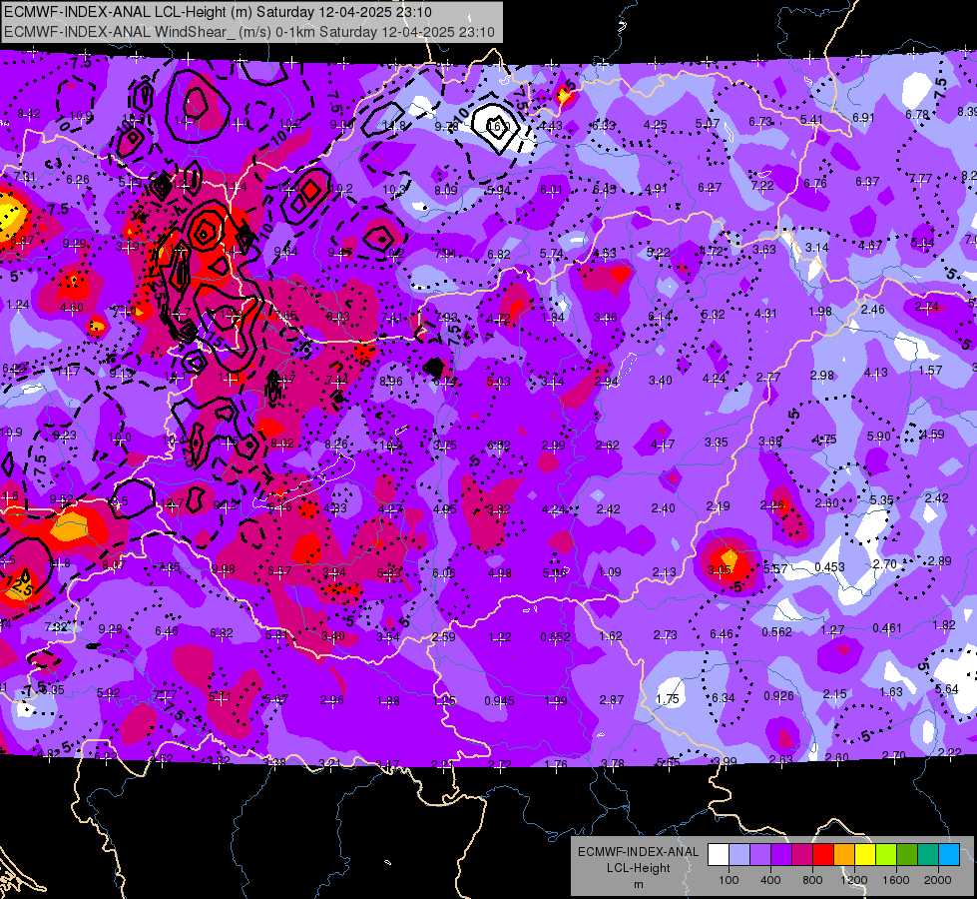977x899 pixels.
Task: Click the wind shear value 0.926
Action: (x=778, y=695)
